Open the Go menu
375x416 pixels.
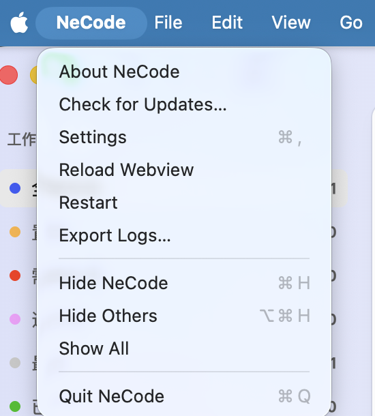[x=351, y=23]
